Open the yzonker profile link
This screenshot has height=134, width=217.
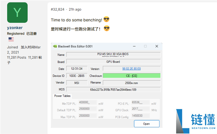click(x=15, y=28)
